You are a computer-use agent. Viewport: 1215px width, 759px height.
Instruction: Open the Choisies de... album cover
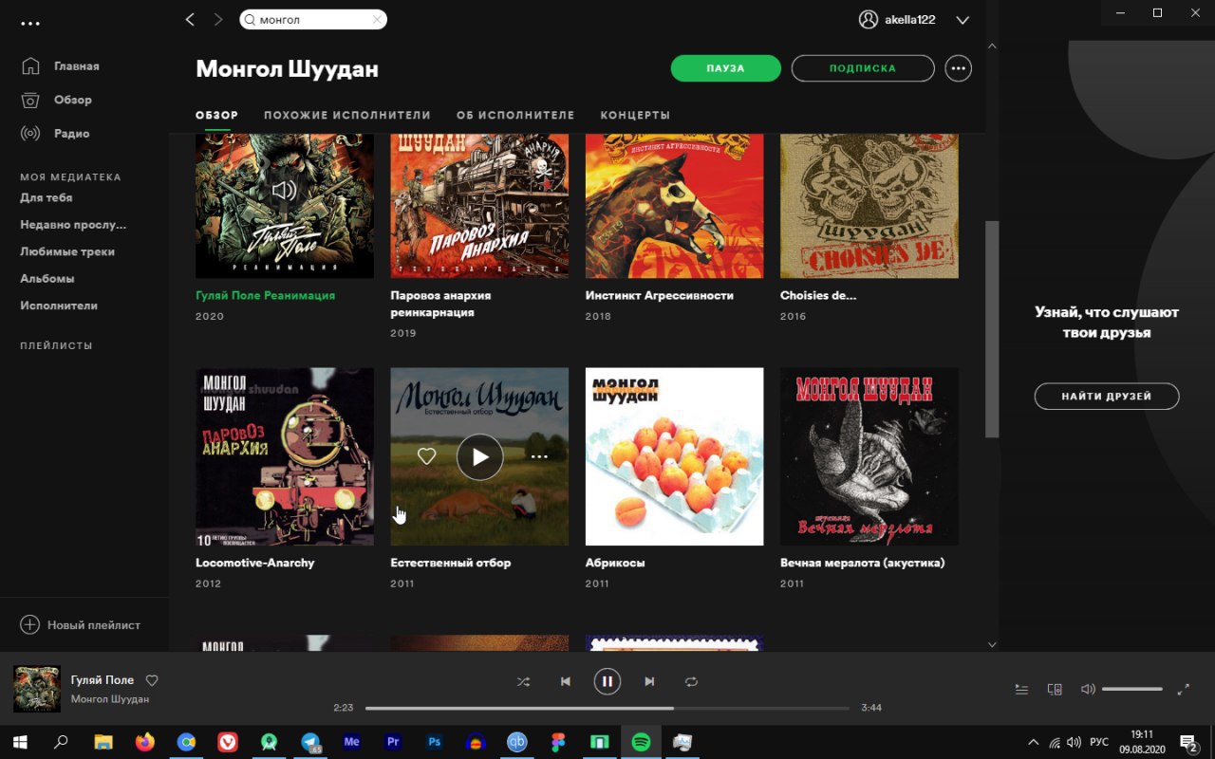[869, 206]
